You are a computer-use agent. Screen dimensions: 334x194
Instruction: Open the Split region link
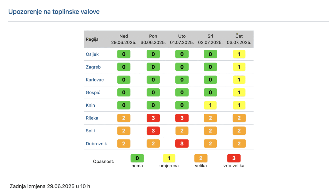point(90,131)
